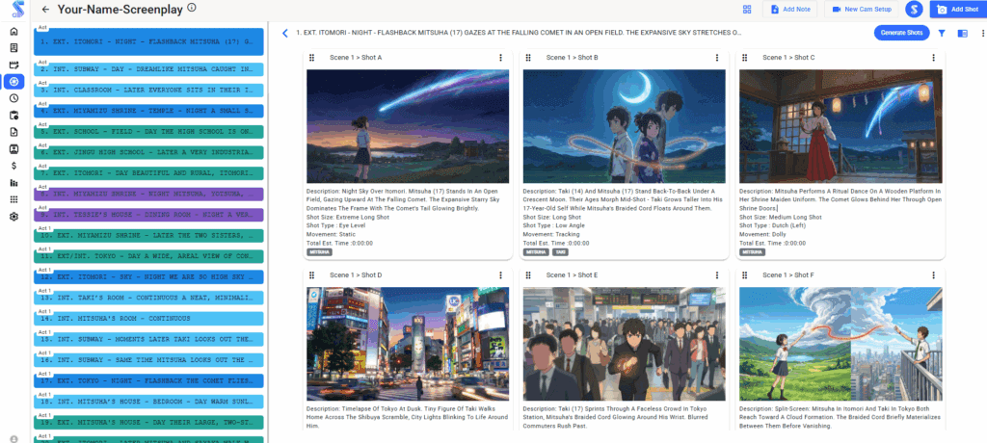Open the apps grid icon in sidebar
This screenshot has height=443, width=987.
click(13, 199)
